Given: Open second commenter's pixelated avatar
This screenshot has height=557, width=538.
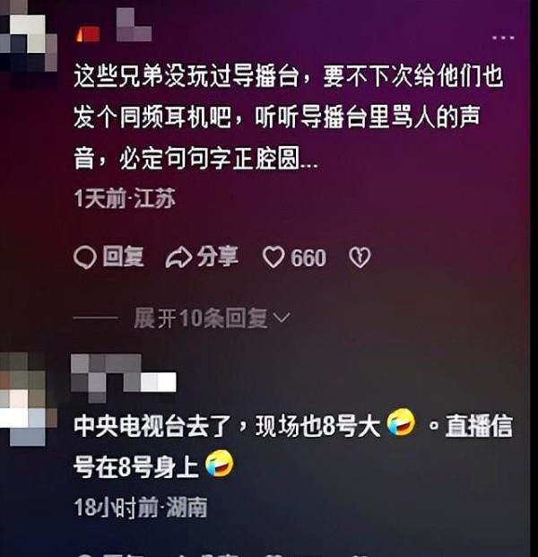Looking at the screenshot, I should [x=29, y=400].
